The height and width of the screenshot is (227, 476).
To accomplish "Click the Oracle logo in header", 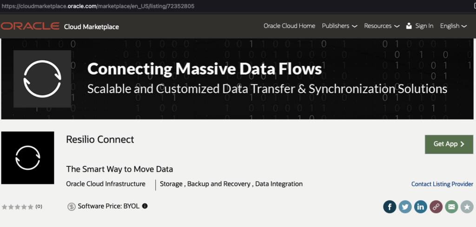I will pyautogui.click(x=30, y=26).
